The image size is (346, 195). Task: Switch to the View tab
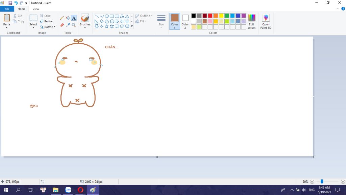pyautogui.click(x=36, y=9)
